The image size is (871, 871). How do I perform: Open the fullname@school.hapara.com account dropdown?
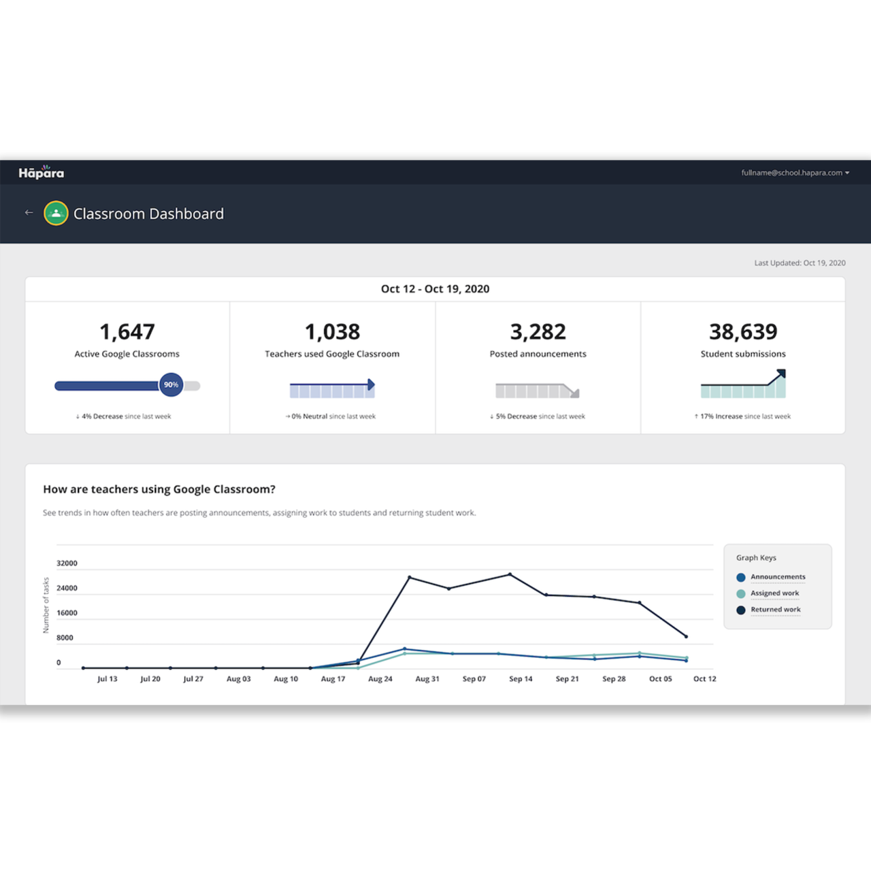coord(795,173)
